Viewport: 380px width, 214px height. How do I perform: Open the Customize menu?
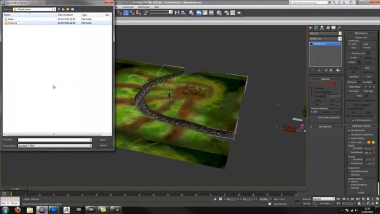coord(128,7)
